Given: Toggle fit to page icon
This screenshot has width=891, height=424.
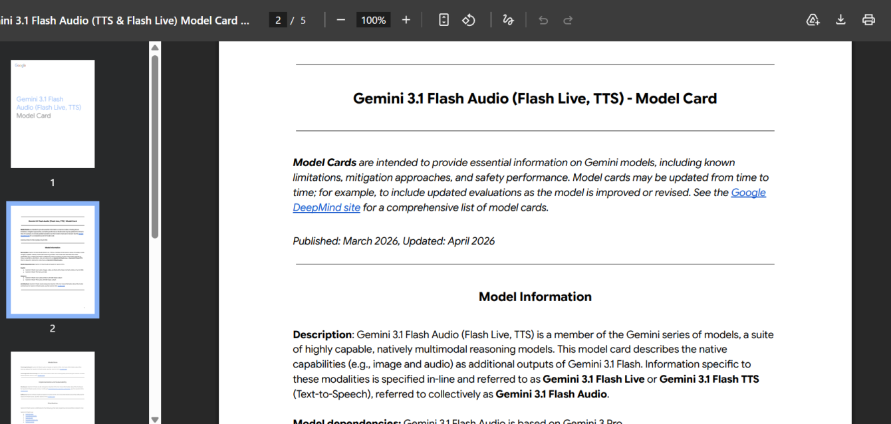Looking at the screenshot, I should (444, 20).
